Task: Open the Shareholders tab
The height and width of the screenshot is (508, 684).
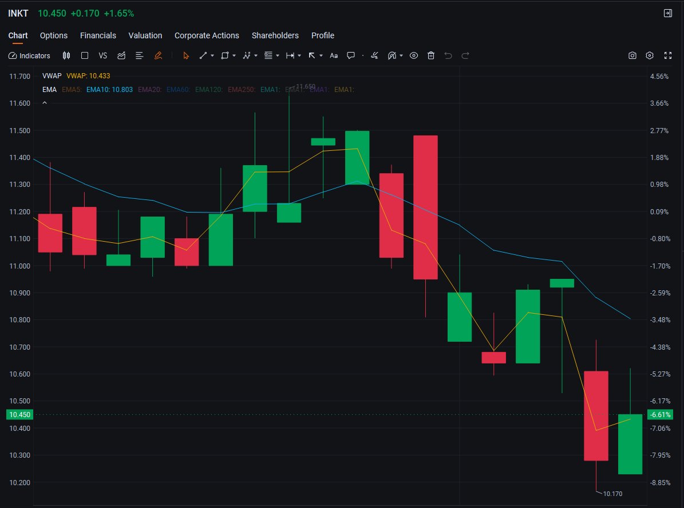Action: pos(275,35)
